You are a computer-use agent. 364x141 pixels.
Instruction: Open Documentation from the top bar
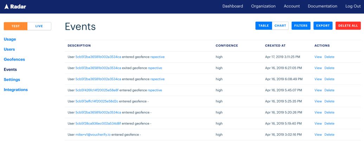(x=322, y=6)
